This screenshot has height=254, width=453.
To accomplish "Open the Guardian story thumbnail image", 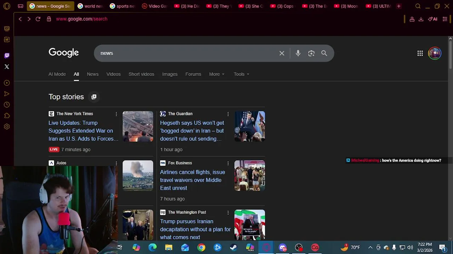I will click(250, 126).
